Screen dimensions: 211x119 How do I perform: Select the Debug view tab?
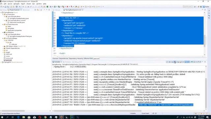tap(4, 10)
